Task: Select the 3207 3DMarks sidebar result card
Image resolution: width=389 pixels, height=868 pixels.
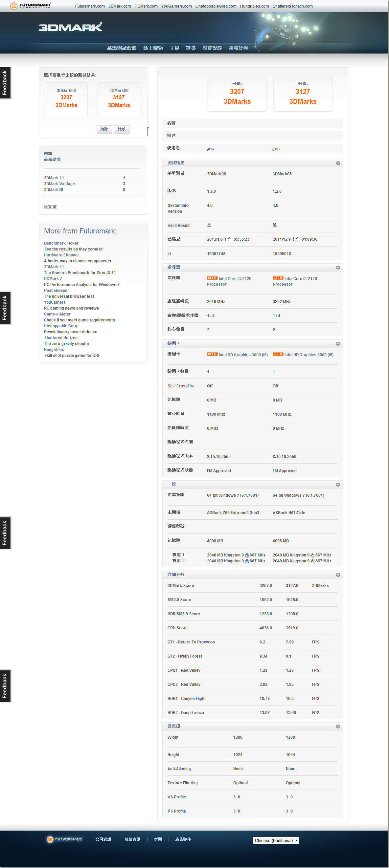Action: pos(66,100)
